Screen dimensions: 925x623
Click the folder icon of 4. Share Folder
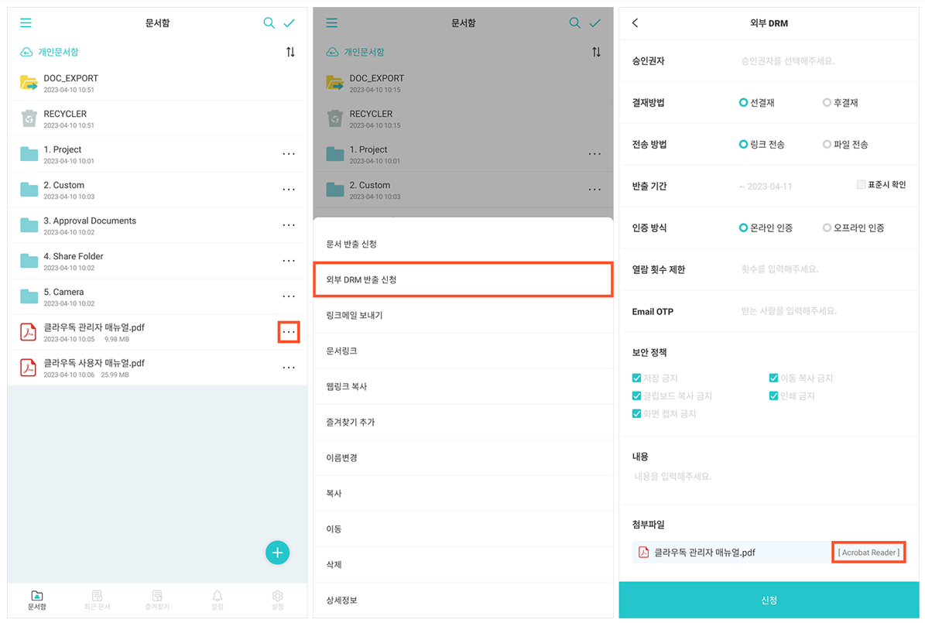click(29, 261)
